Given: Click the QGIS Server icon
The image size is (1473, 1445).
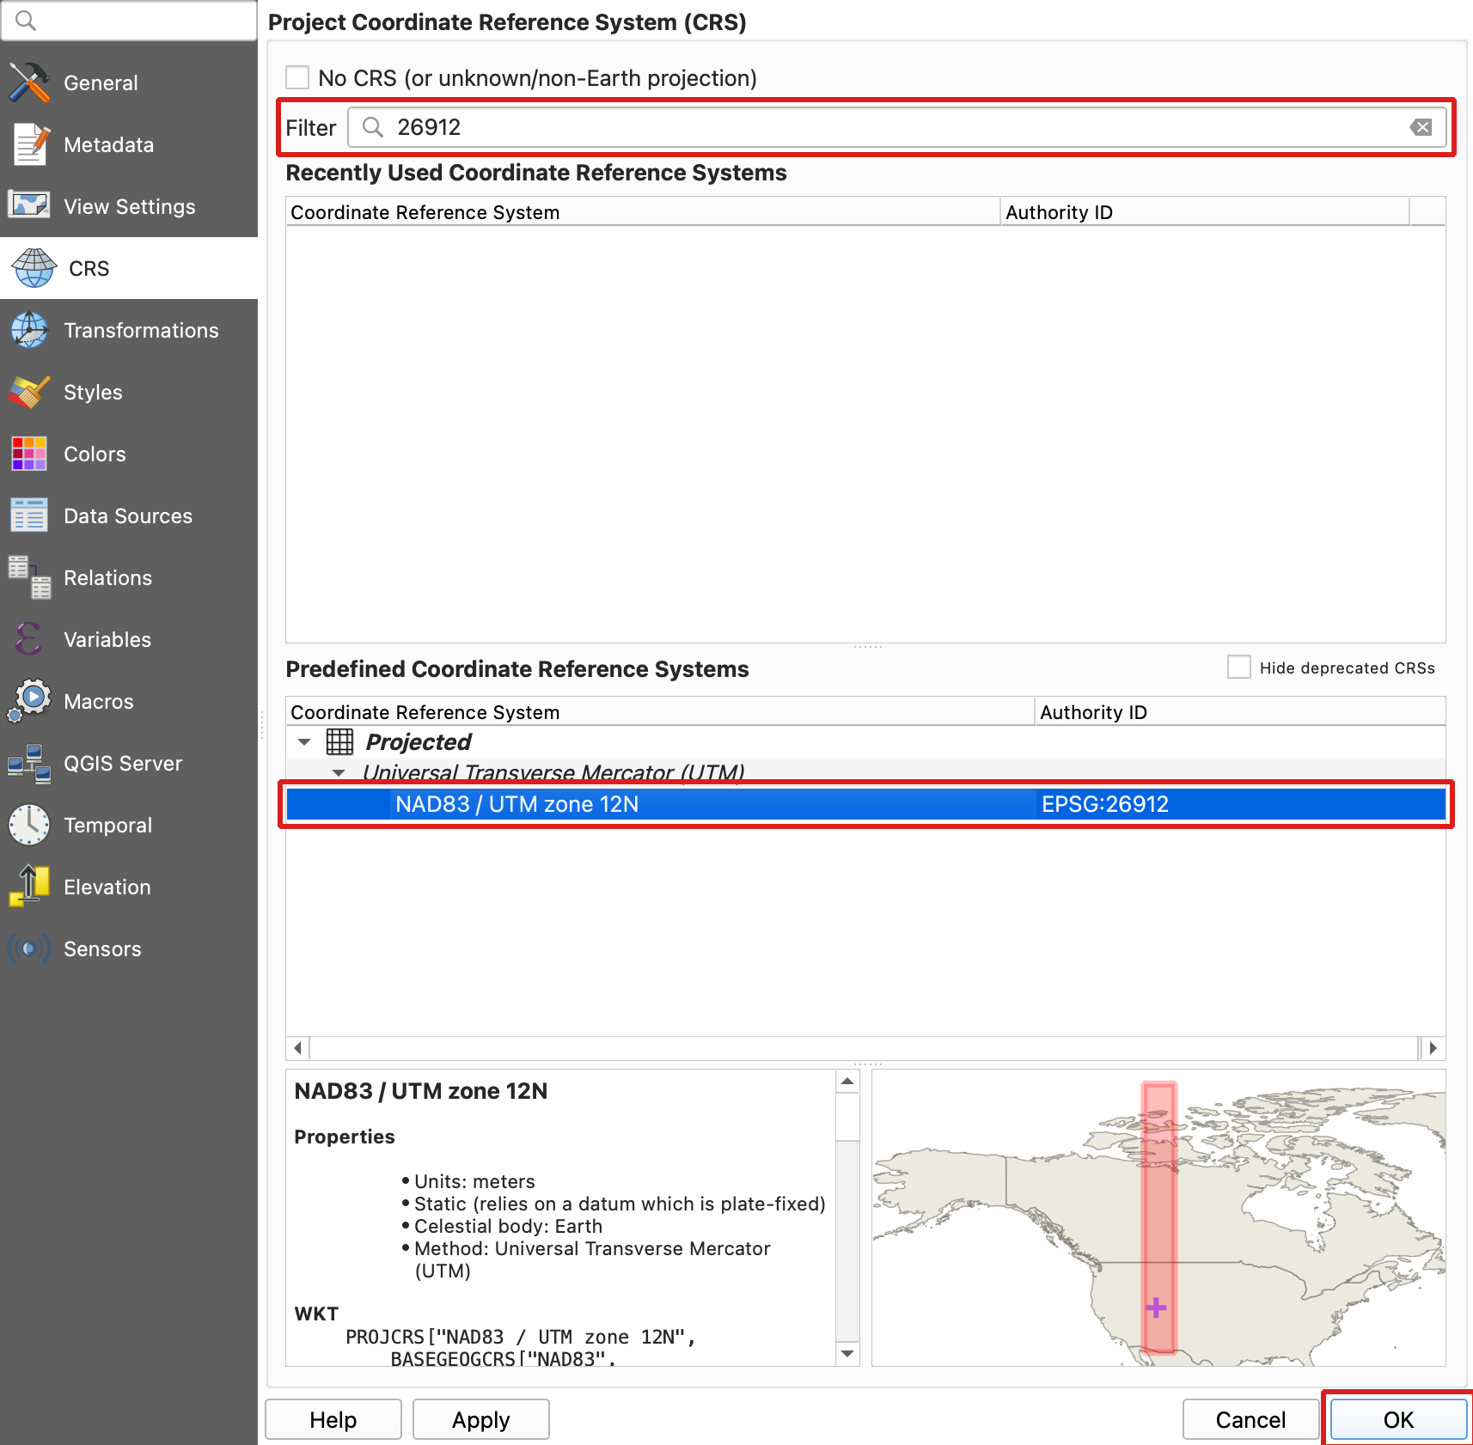Looking at the screenshot, I should pyautogui.click(x=29, y=763).
